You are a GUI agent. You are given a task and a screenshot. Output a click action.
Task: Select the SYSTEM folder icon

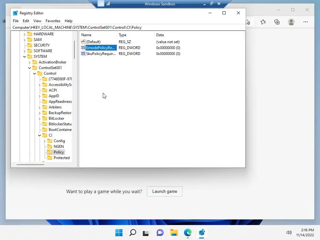click(x=30, y=56)
